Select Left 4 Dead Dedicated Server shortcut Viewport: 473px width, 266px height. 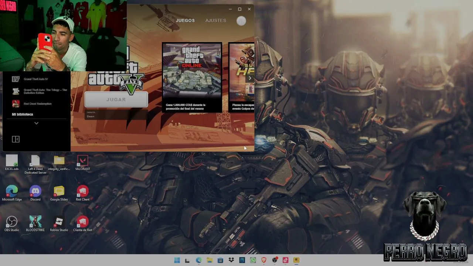[x=35, y=165]
